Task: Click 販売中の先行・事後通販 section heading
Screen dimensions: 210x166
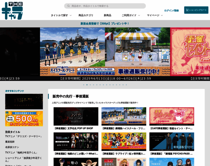Action: coord(70,96)
